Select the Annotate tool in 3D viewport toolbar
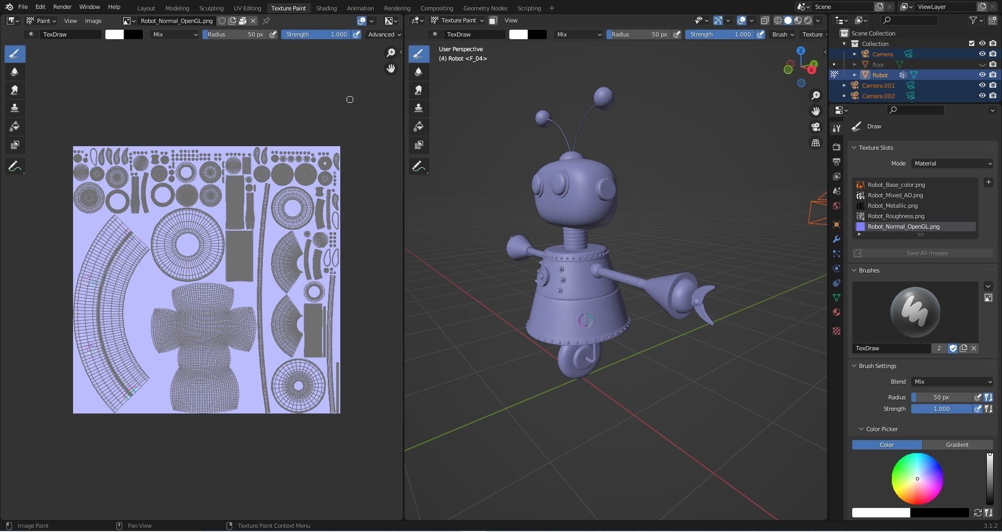Screen dimensions: 1002x532 pos(419,167)
